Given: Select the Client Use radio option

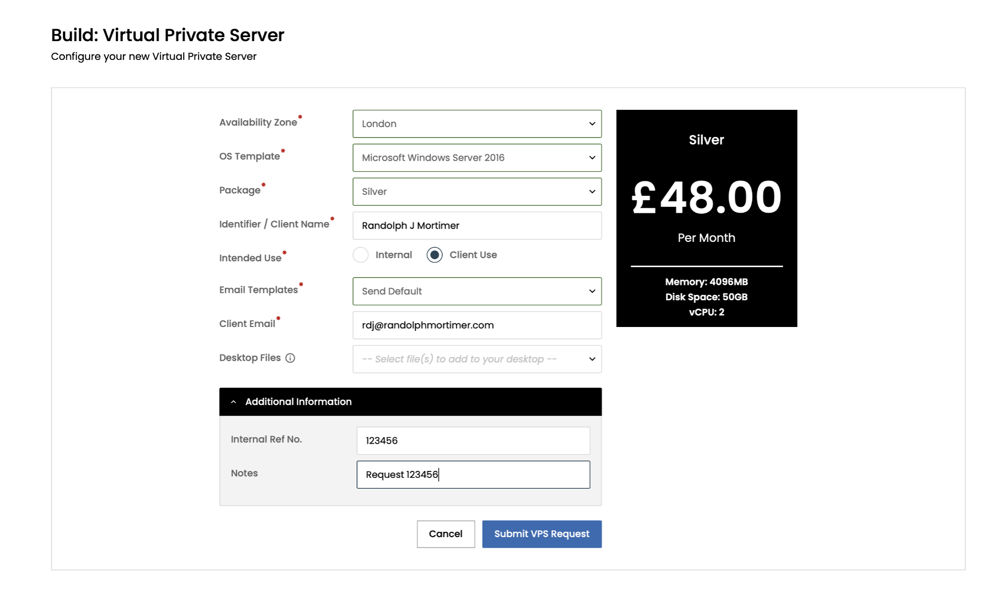Looking at the screenshot, I should (x=435, y=255).
